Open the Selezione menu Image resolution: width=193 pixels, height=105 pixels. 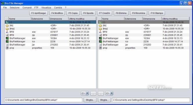click(15, 8)
